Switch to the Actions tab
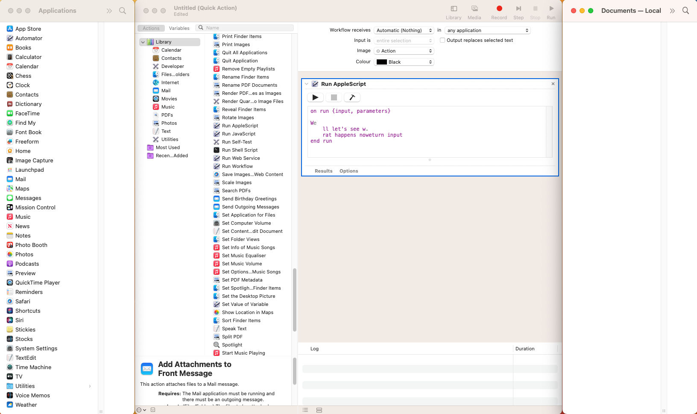697x414 pixels. (x=151, y=28)
